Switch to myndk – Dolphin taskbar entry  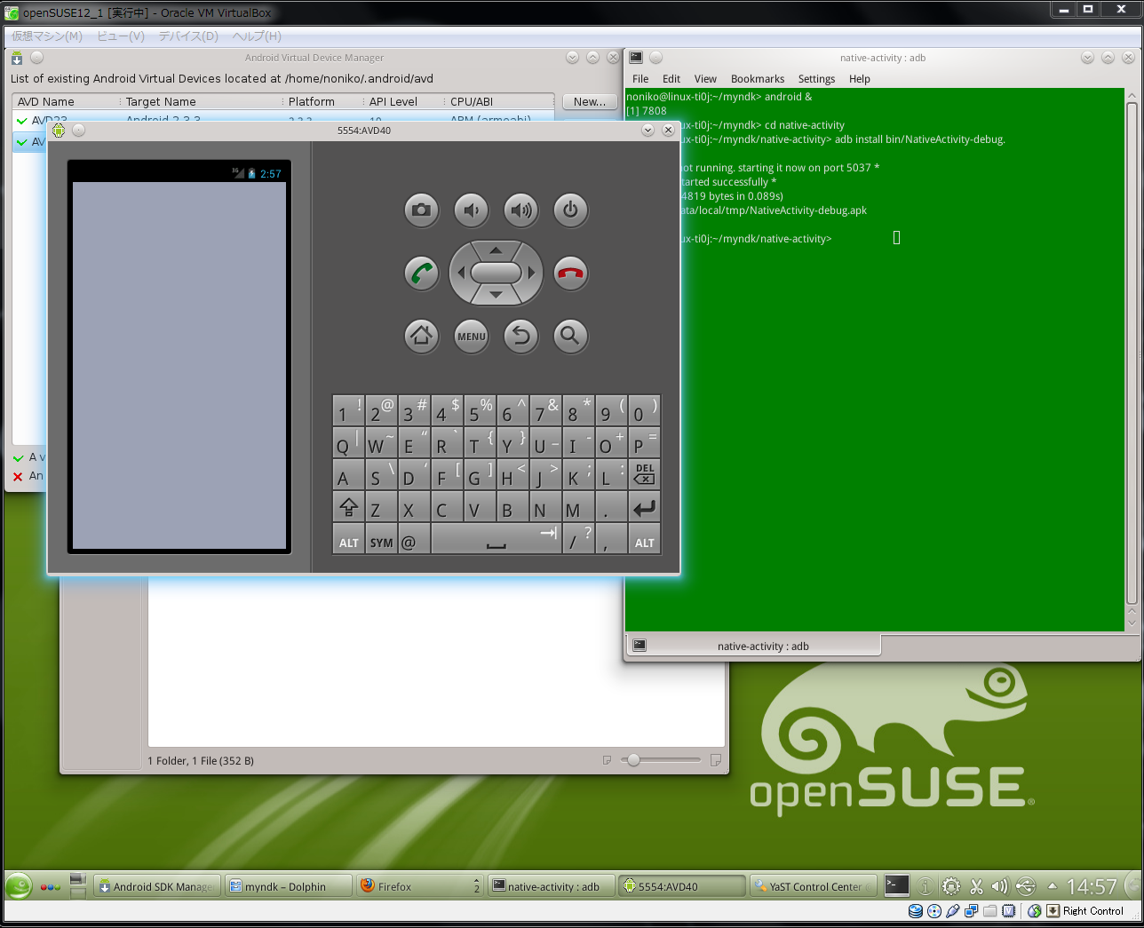pos(287,886)
